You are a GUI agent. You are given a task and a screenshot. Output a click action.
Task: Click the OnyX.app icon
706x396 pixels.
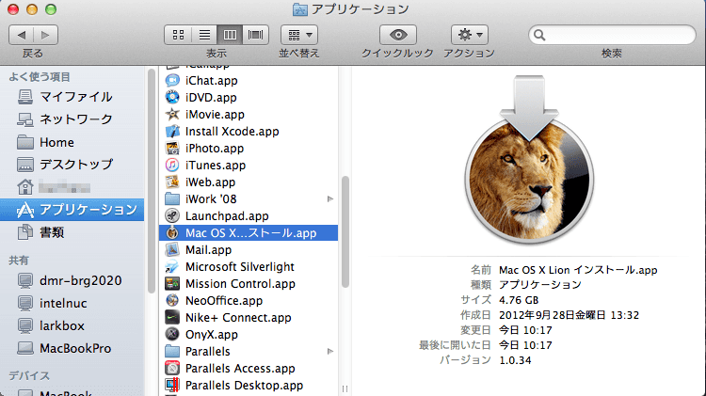pos(172,334)
